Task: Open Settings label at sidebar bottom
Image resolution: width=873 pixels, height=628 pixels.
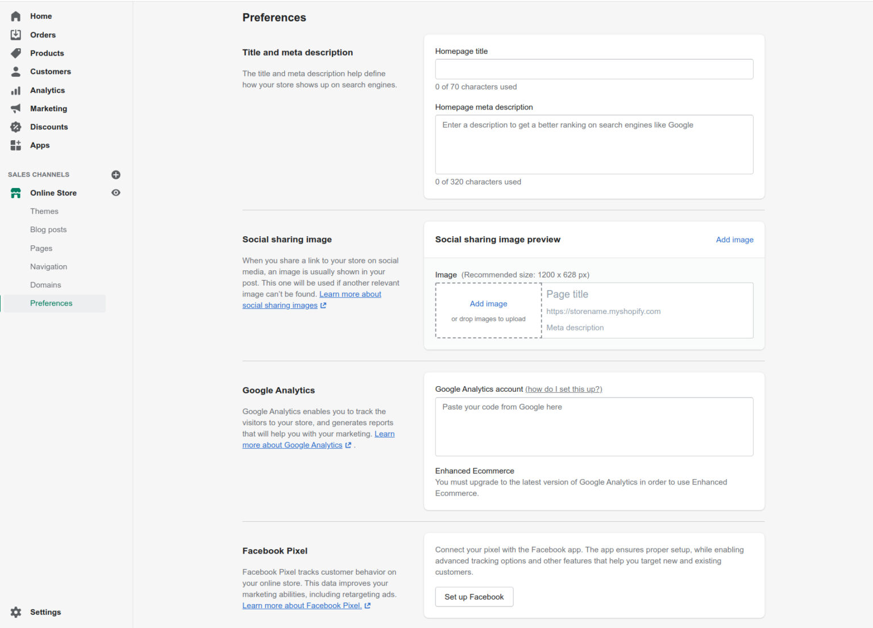Action: pyautogui.click(x=45, y=612)
